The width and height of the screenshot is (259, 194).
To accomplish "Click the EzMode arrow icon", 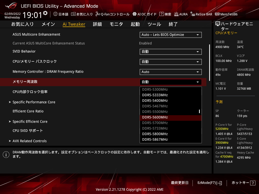I will pos(219,183).
